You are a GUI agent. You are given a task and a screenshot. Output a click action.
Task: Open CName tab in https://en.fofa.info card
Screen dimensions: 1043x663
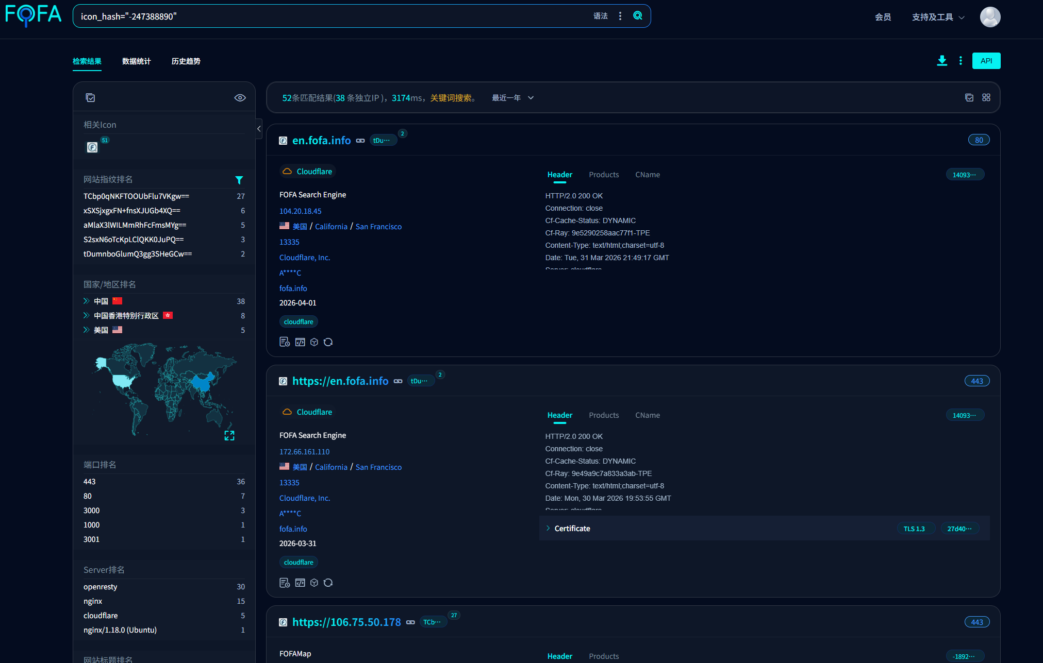click(x=648, y=415)
